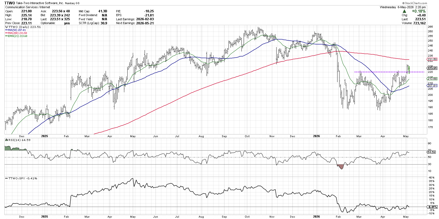Click the Optionable value yes
The image size is (439, 219).
click(67, 23)
